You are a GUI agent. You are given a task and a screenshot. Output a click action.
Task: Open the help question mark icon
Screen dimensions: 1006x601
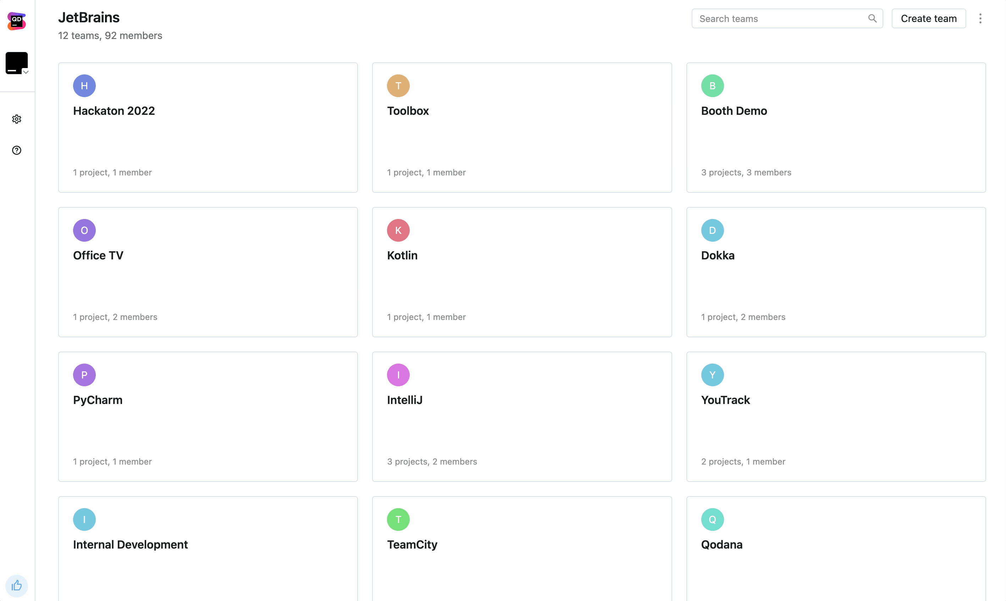pos(17,150)
